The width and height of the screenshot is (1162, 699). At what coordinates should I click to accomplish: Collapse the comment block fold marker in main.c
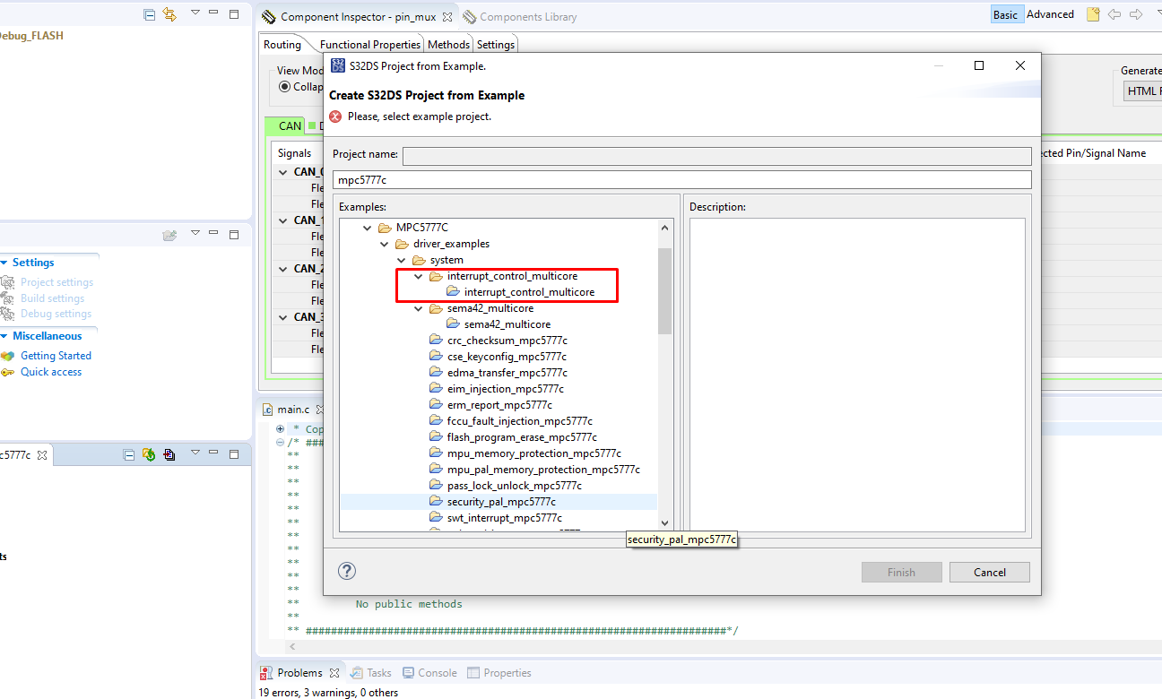(280, 442)
